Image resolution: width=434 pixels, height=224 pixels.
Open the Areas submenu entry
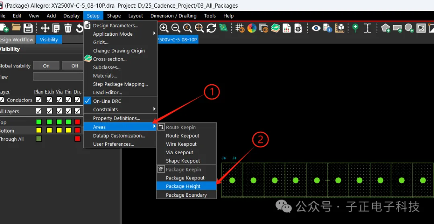[121, 127]
